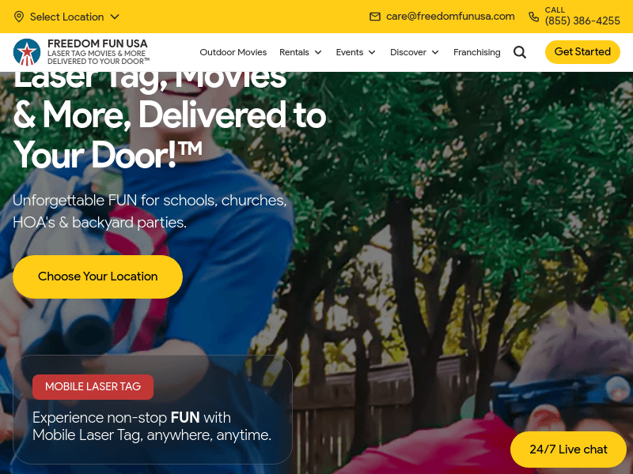Expand the Discover menu chevron
This screenshot has width=633, height=474.
tap(435, 52)
